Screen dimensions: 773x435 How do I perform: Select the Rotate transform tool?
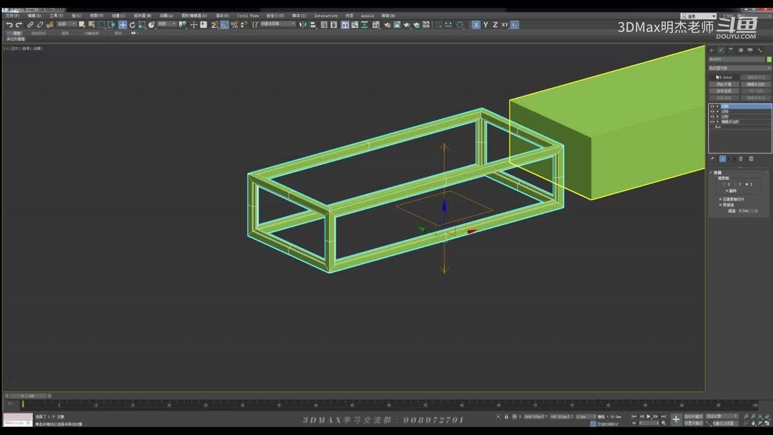(132, 25)
